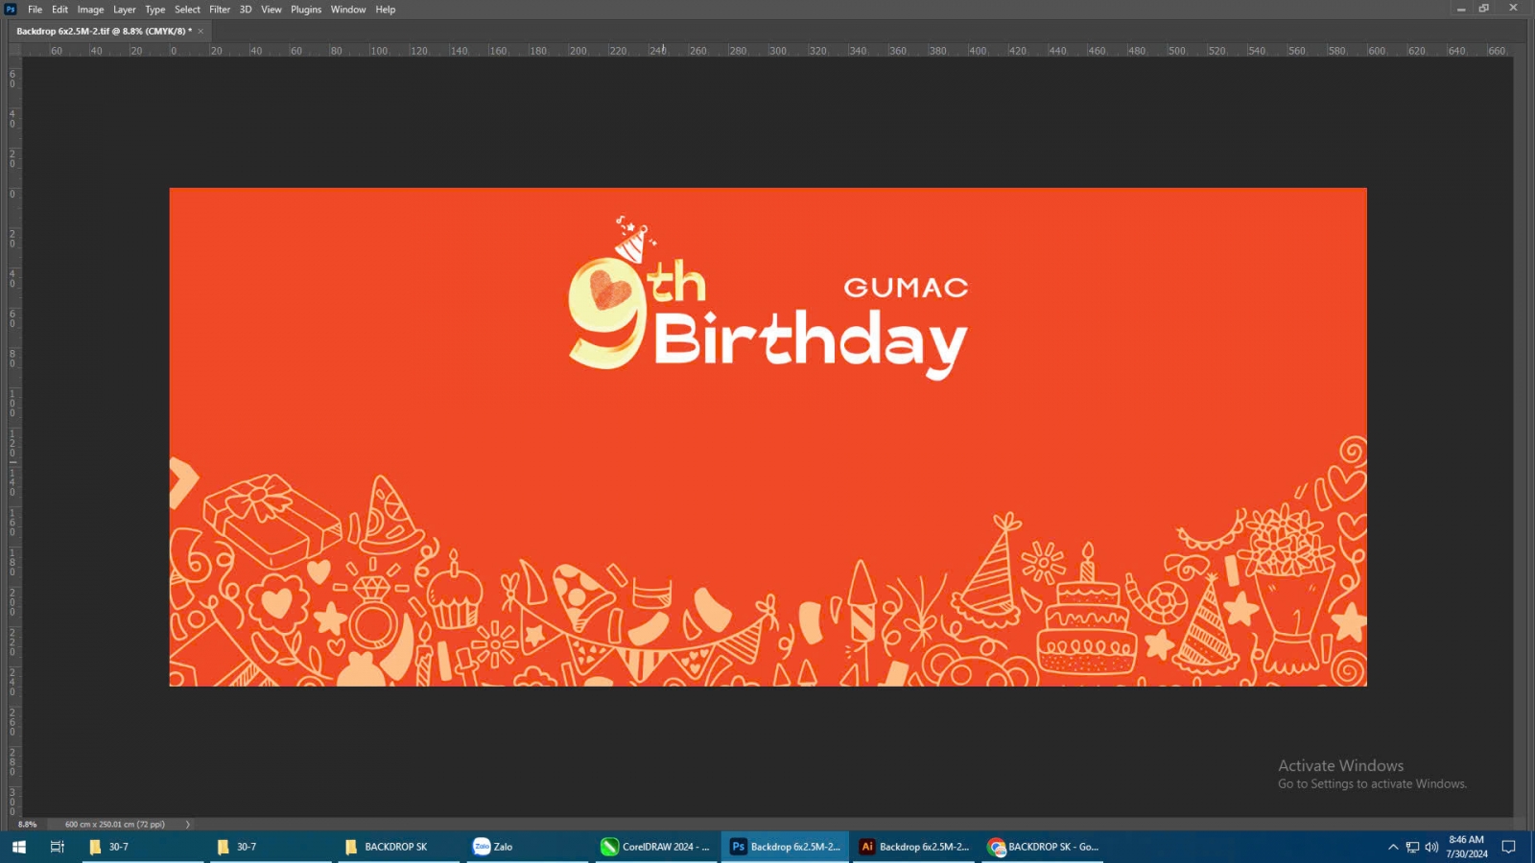Open the 3D menu
1535x863 pixels.
[246, 10]
